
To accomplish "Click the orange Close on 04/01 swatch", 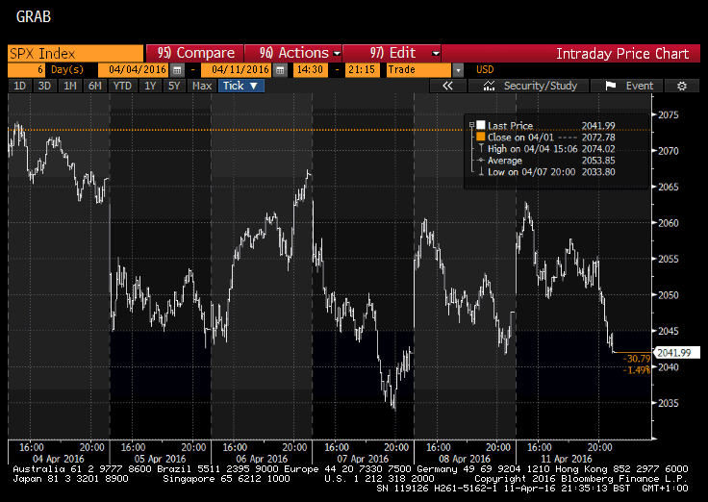I will coord(480,137).
